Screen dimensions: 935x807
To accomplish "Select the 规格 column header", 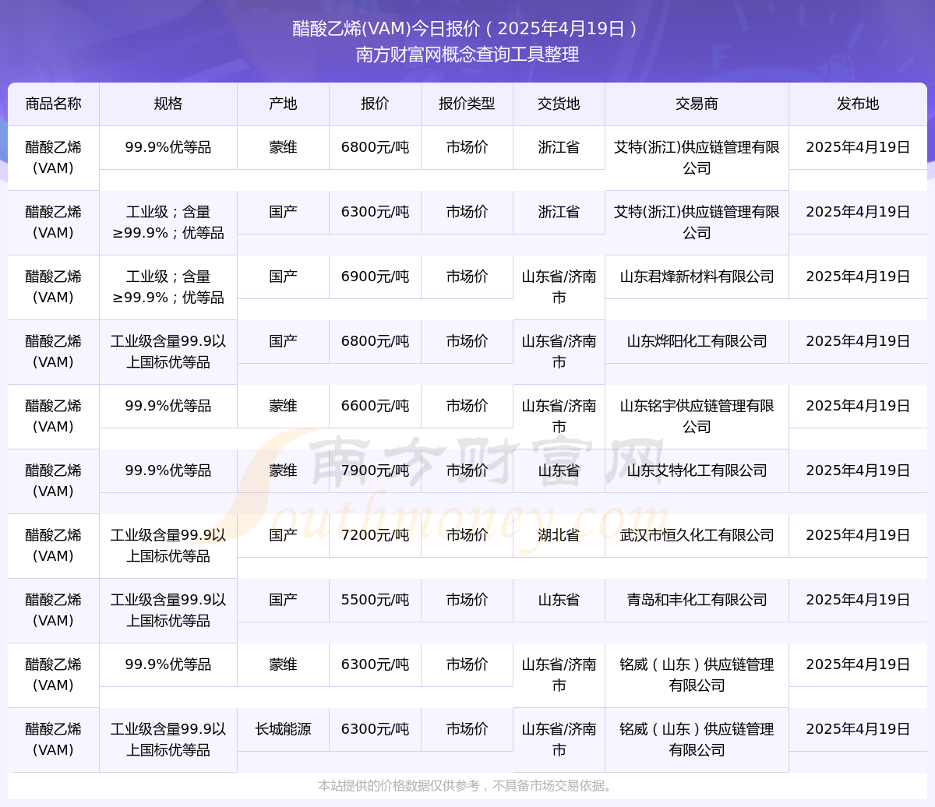I will tap(168, 104).
